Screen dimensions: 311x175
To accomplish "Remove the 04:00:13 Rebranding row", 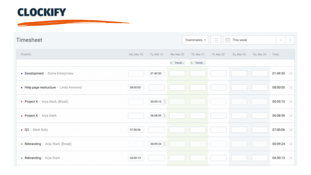I will [x=291, y=158].
